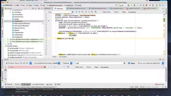171x96 pixels.
Task: Clear the es1 Logcat find field
Action: [x=45, y=67]
